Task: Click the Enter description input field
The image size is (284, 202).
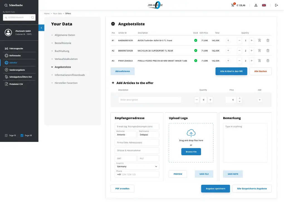Action: point(150,100)
